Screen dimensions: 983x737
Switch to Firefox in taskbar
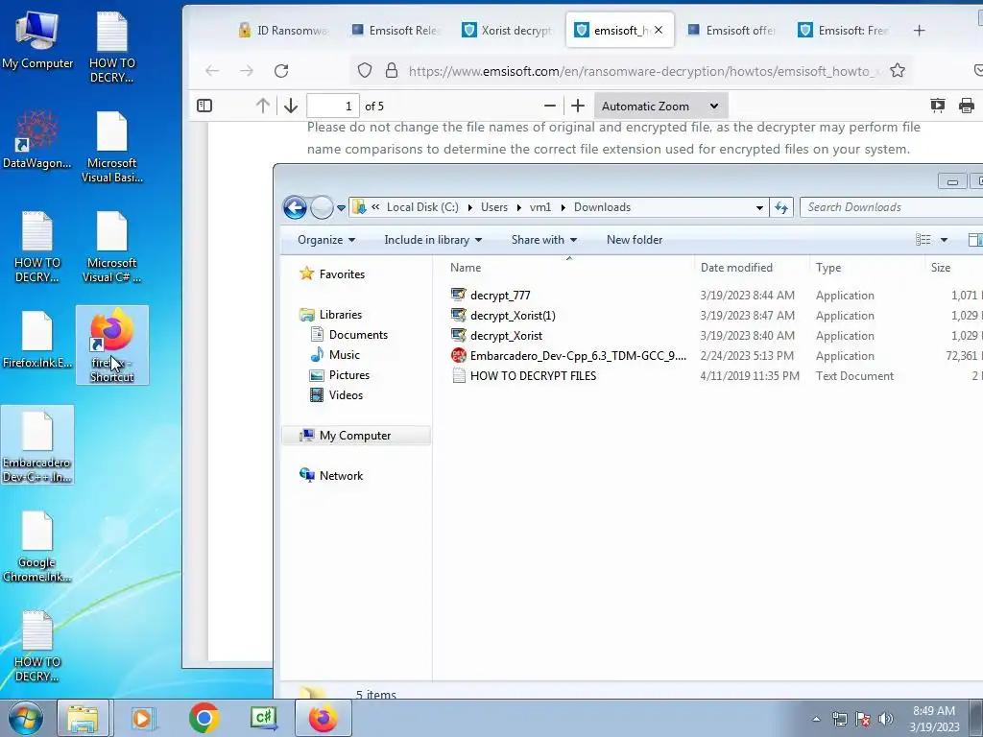323,718
